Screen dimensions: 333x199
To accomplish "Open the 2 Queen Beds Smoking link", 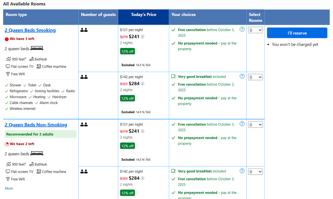I will 30,30.
